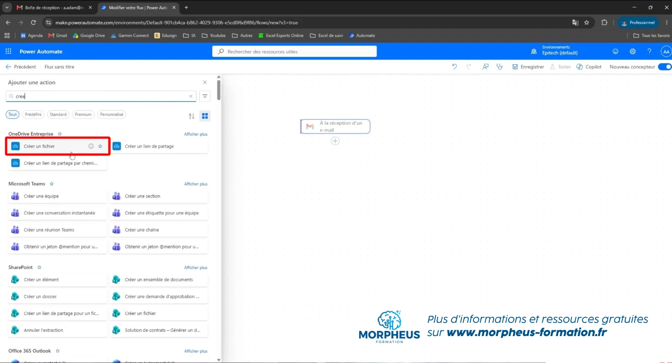Open the Settings gear icon
Screen dimensions: 672x363
pos(632,51)
